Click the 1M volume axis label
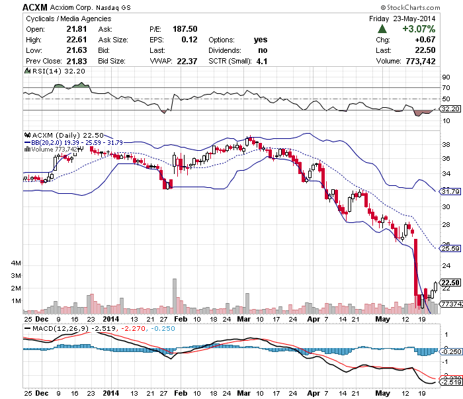 [16, 300]
